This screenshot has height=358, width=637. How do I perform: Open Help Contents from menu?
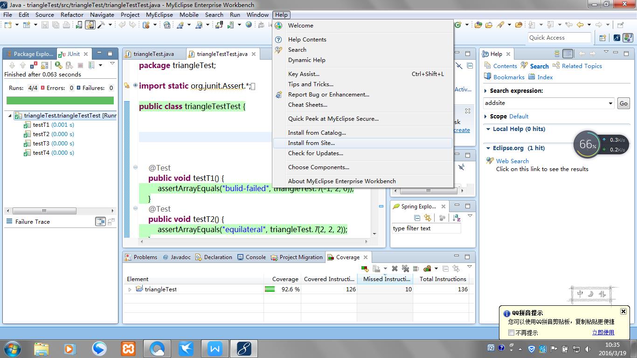(363, 40)
